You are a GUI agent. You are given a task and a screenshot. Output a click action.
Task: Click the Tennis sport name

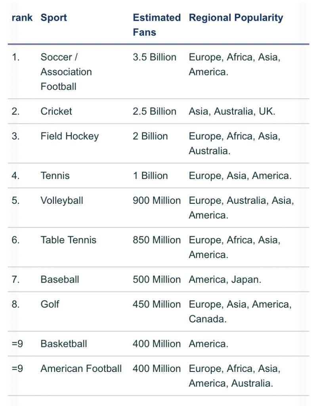[x=55, y=176]
